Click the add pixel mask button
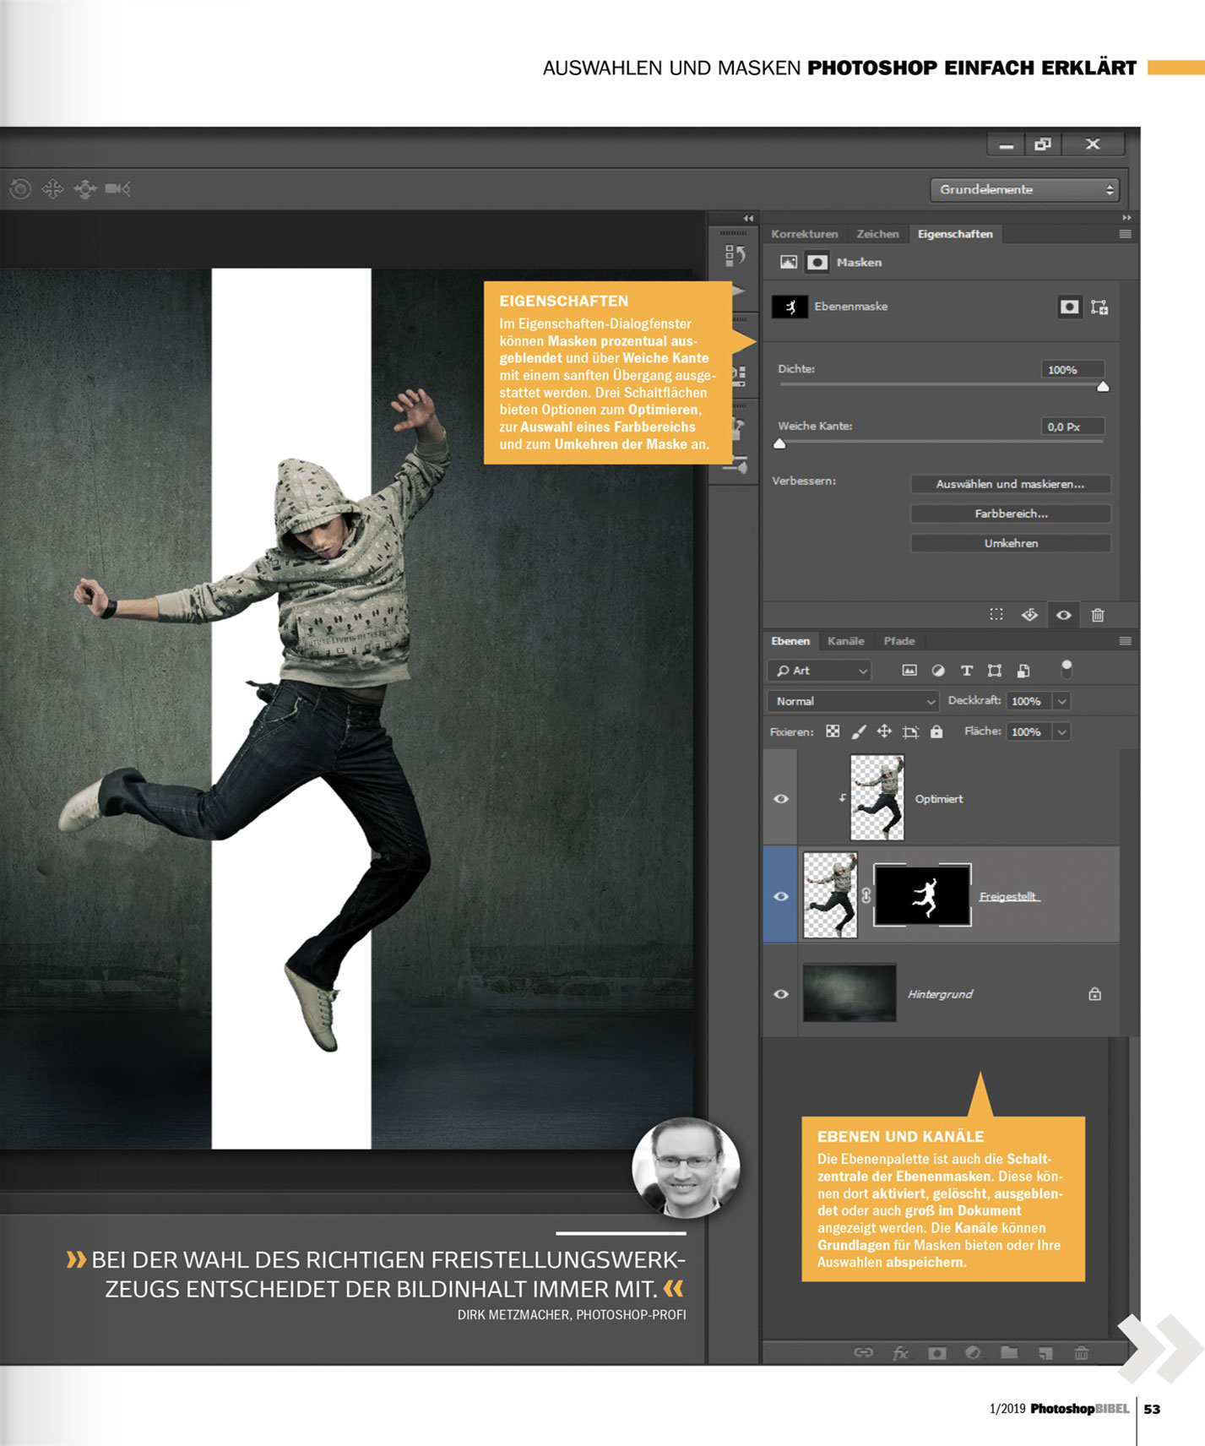The height and width of the screenshot is (1446, 1205). coord(1069,307)
